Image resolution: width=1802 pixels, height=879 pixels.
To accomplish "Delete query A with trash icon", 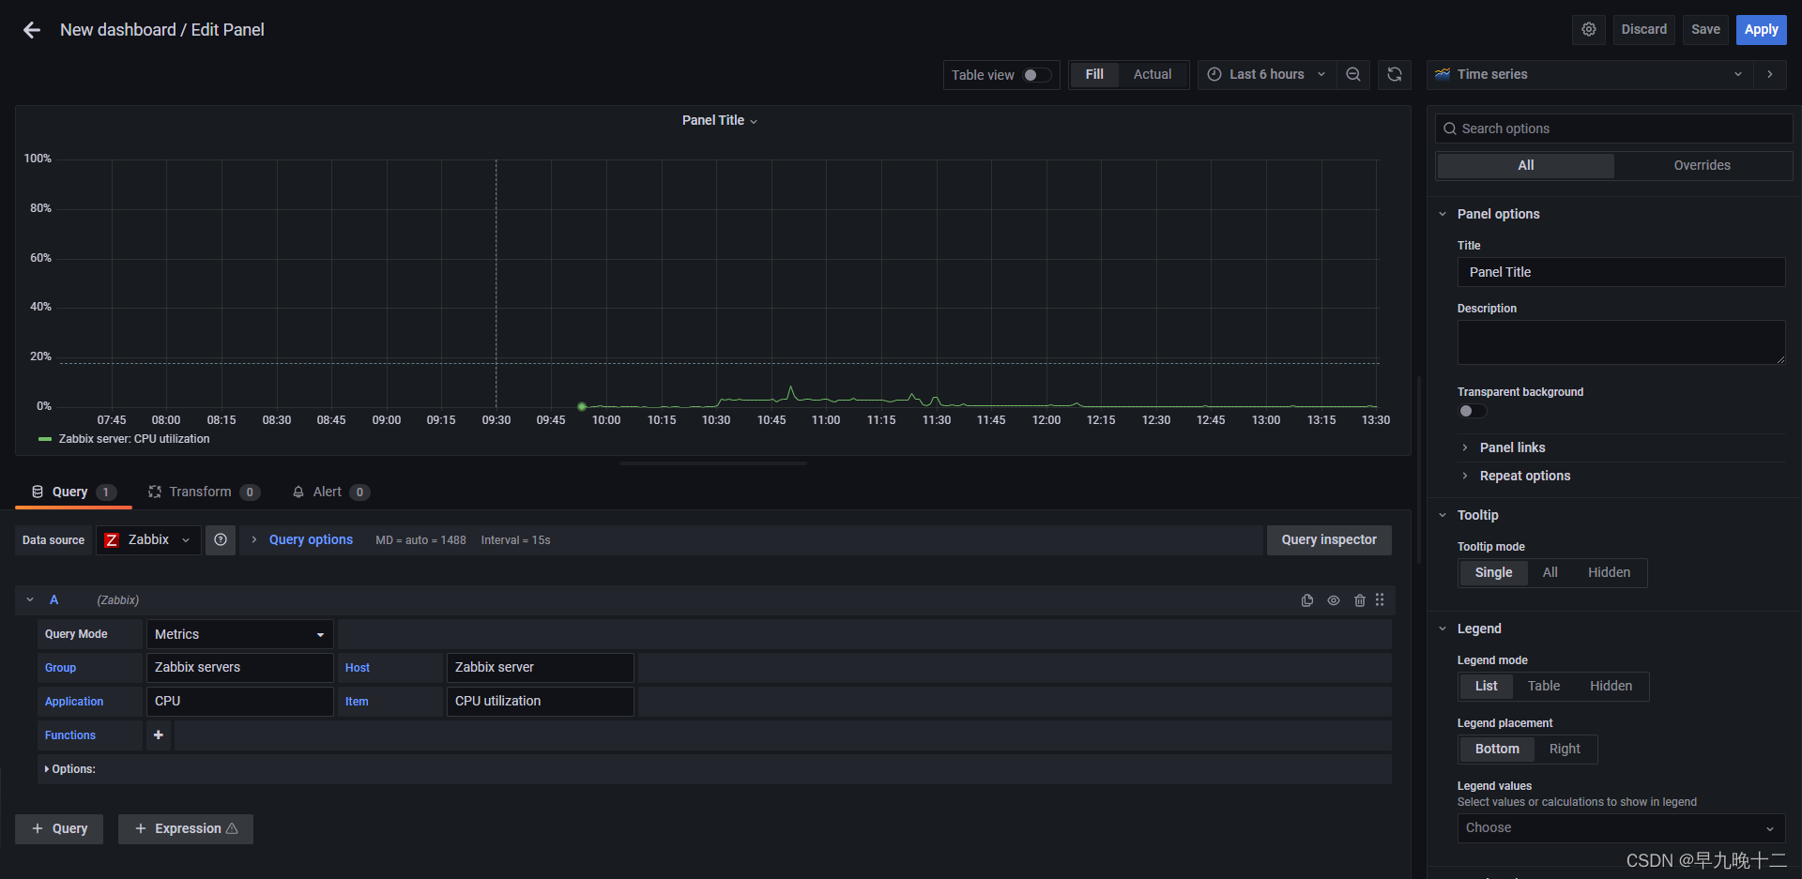I will click(1360, 600).
